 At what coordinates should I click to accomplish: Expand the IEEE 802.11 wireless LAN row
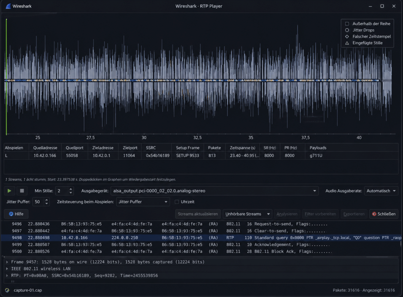tap(7, 269)
